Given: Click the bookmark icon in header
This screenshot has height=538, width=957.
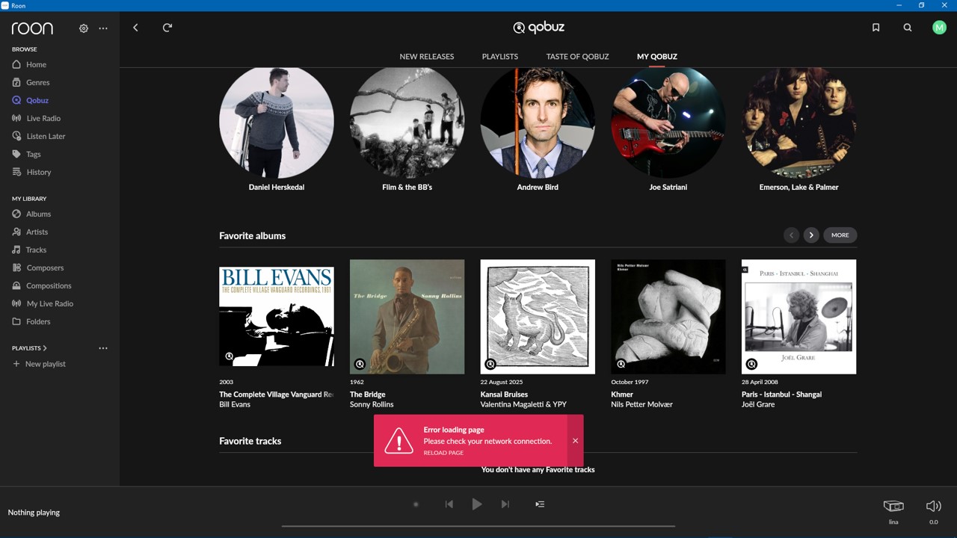Looking at the screenshot, I should coord(876,28).
